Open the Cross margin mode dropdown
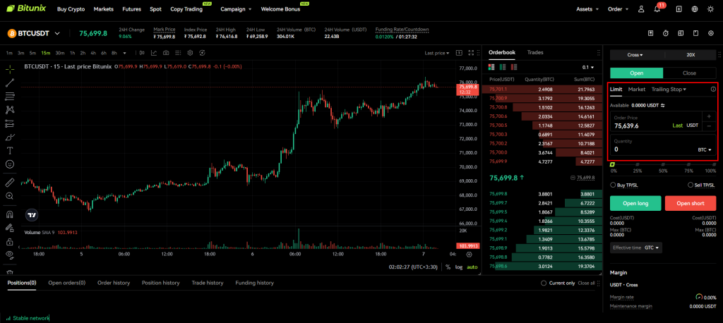Viewport: 723px width, 323px height. (636, 54)
